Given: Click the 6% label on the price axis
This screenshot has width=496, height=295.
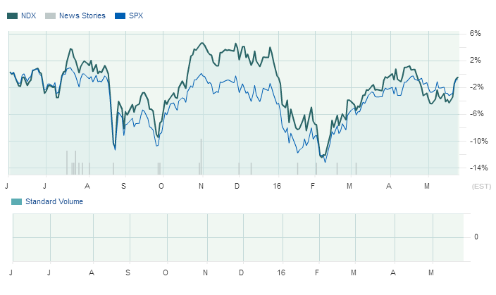Looking at the screenshot, I should pyautogui.click(x=475, y=33).
